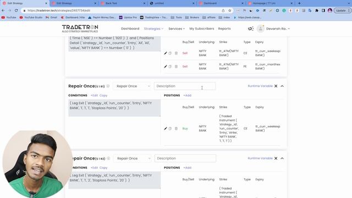Click the info icon beside Repair Once (S1R2)
Image resolution: width=352 pixels, height=198 pixels.
pyautogui.click(x=108, y=158)
